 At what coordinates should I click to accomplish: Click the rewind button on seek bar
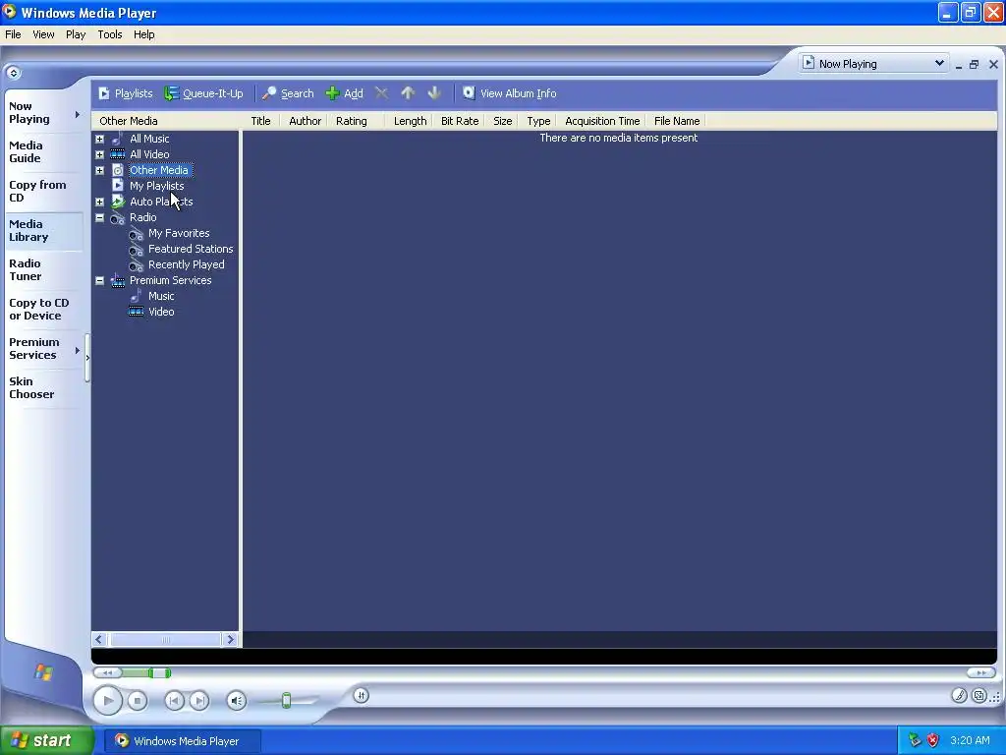pyautogui.click(x=108, y=672)
